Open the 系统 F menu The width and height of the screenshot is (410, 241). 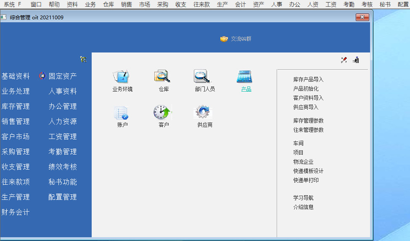(x=12, y=5)
